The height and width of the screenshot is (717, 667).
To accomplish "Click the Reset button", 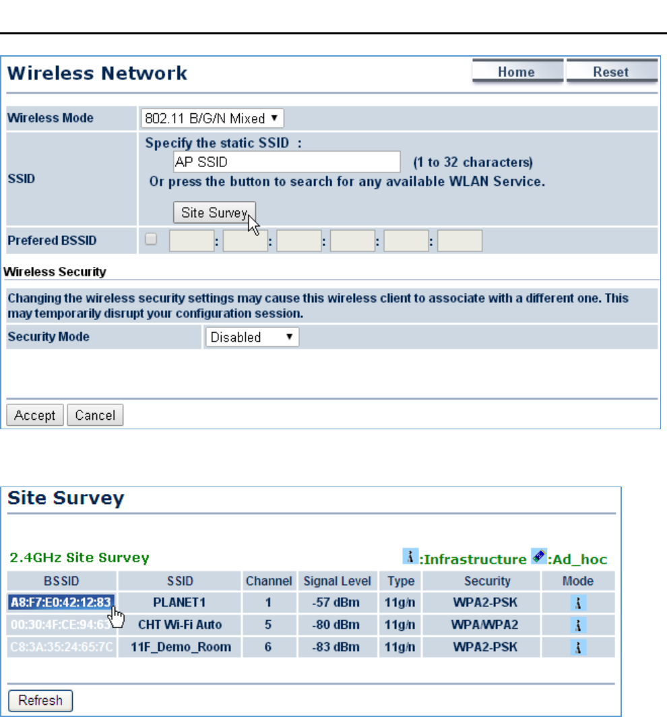I will pos(612,71).
